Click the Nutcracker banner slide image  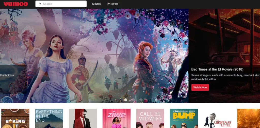[94, 56]
